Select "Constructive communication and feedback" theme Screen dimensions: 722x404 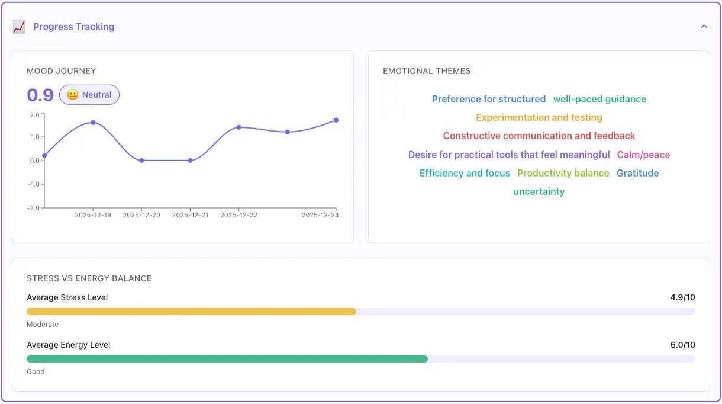pyautogui.click(x=539, y=136)
